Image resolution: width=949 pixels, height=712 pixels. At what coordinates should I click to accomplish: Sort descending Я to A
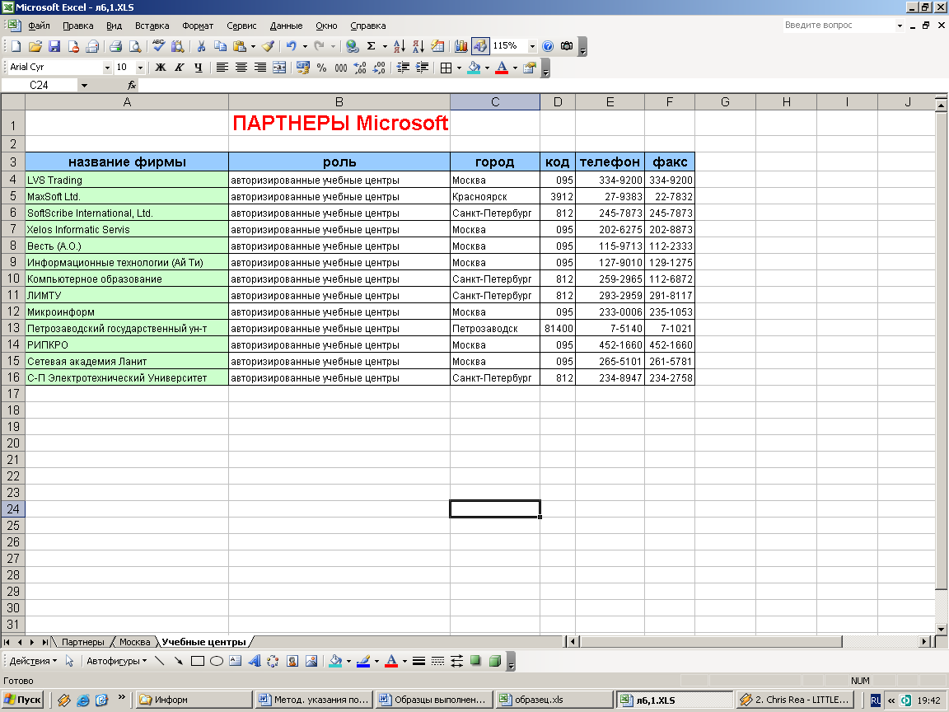pyautogui.click(x=418, y=46)
